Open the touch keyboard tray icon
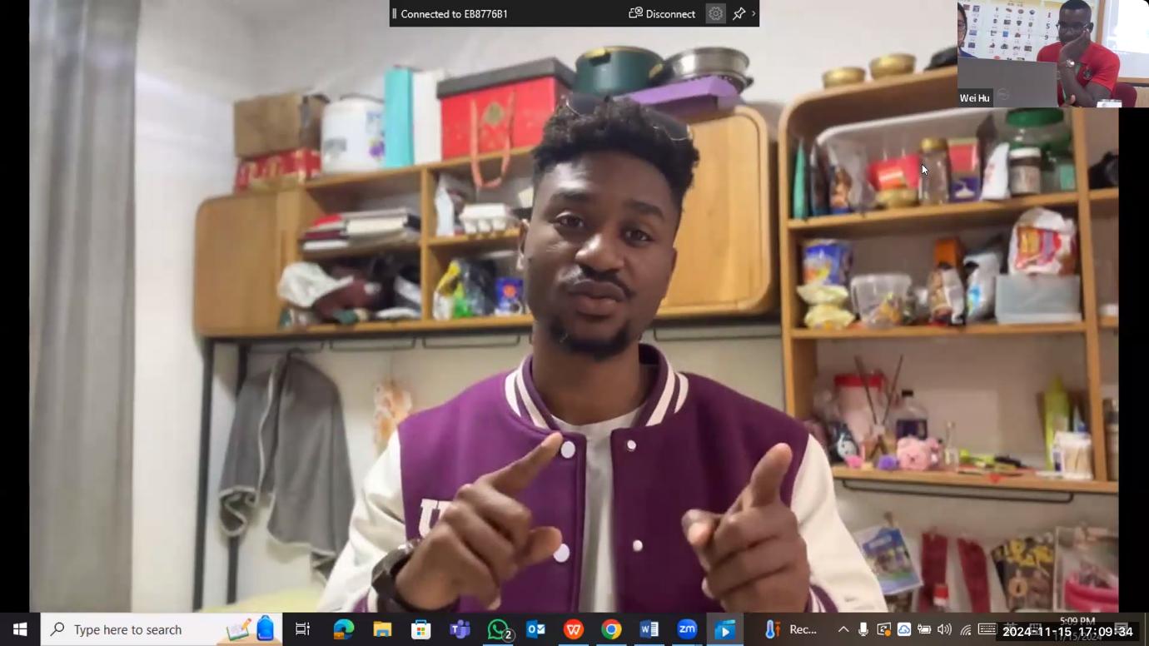Screen dimensions: 1149x646 [987, 629]
